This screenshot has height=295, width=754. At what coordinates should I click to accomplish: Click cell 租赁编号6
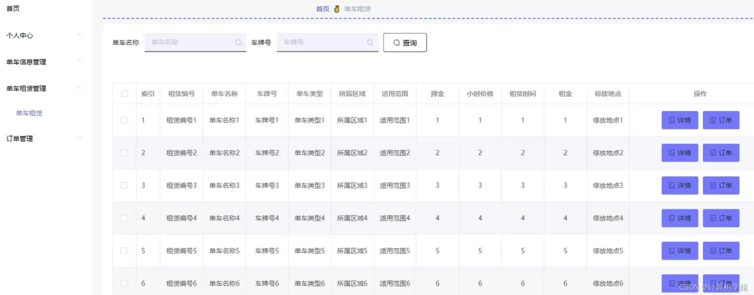tap(182, 283)
